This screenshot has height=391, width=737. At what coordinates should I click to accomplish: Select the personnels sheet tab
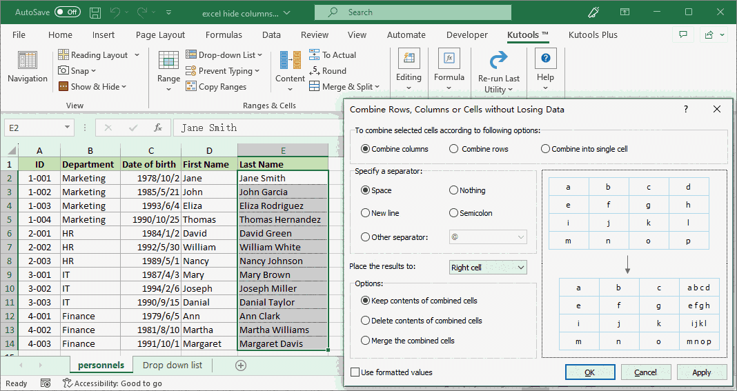click(x=101, y=365)
